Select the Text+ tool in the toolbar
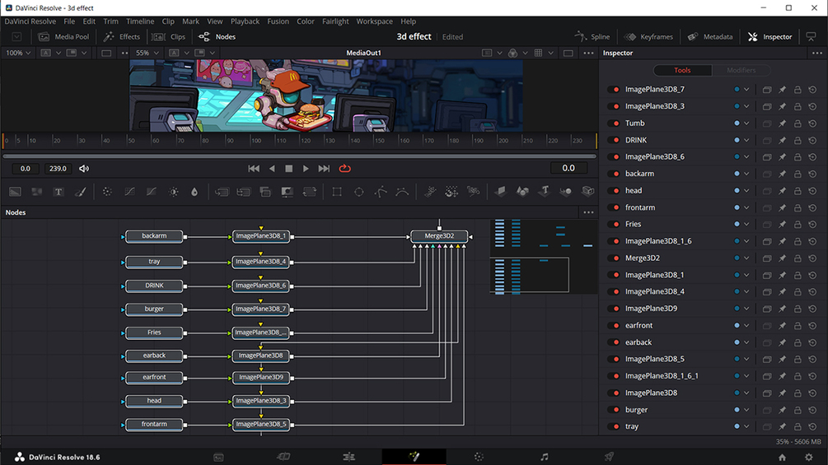 coord(58,192)
